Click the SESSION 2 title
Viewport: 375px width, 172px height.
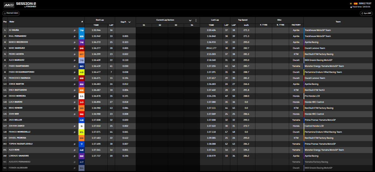click(26, 3)
